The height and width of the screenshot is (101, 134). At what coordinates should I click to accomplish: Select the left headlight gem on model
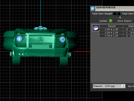[x=19, y=39]
